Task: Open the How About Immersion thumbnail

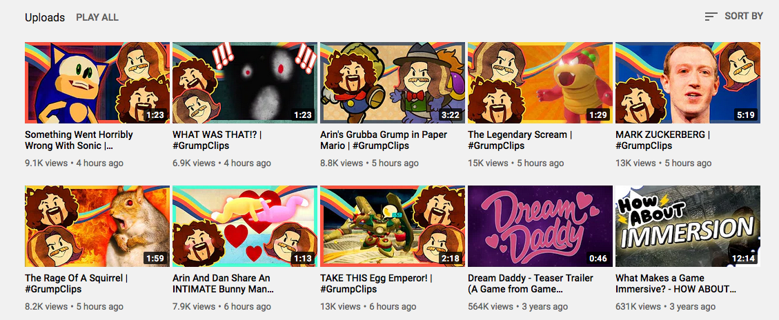Action: pos(688,226)
